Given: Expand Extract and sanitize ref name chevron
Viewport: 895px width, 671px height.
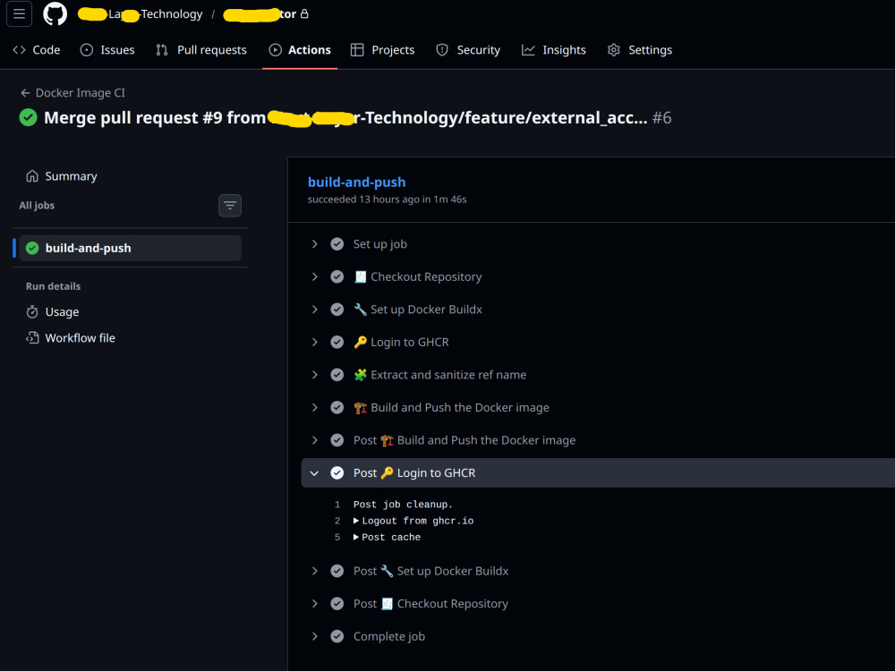Looking at the screenshot, I should pyautogui.click(x=314, y=375).
